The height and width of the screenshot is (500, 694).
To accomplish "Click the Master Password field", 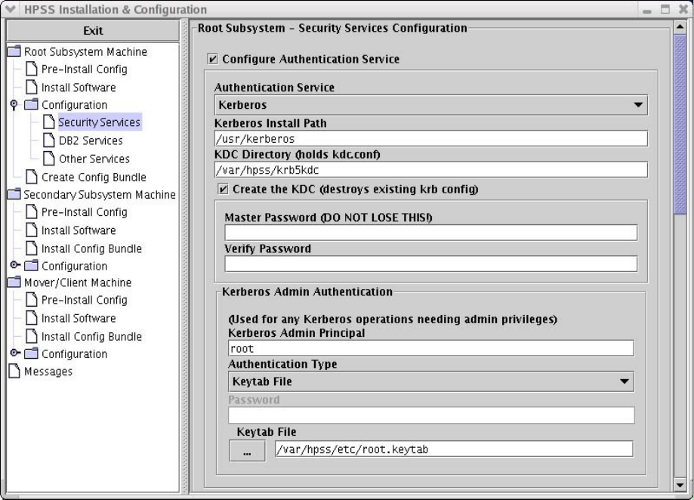I will (x=430, y=233).
